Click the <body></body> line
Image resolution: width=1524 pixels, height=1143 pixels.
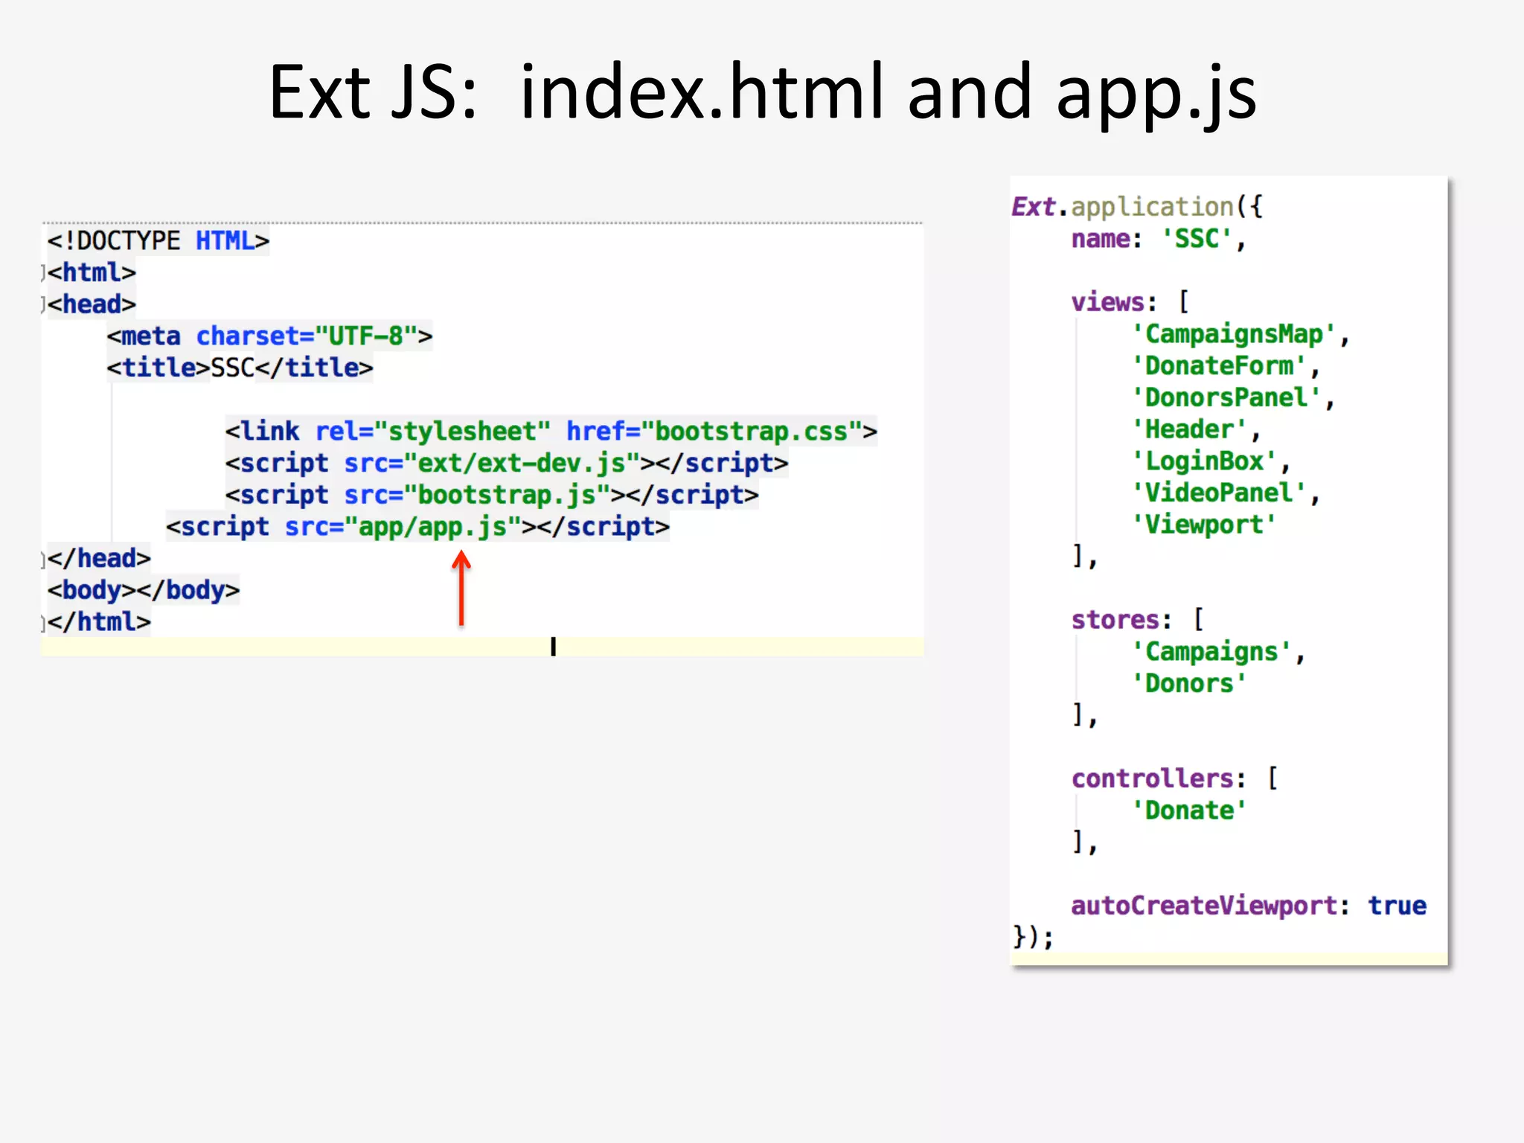144,590
